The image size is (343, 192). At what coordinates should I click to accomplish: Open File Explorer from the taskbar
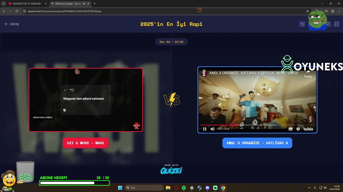click(x=168, y=188)
